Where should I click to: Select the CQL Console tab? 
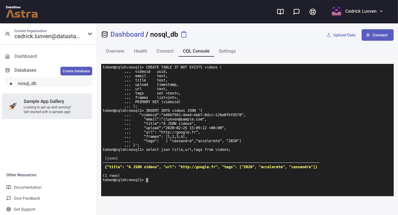pos(196,51)
